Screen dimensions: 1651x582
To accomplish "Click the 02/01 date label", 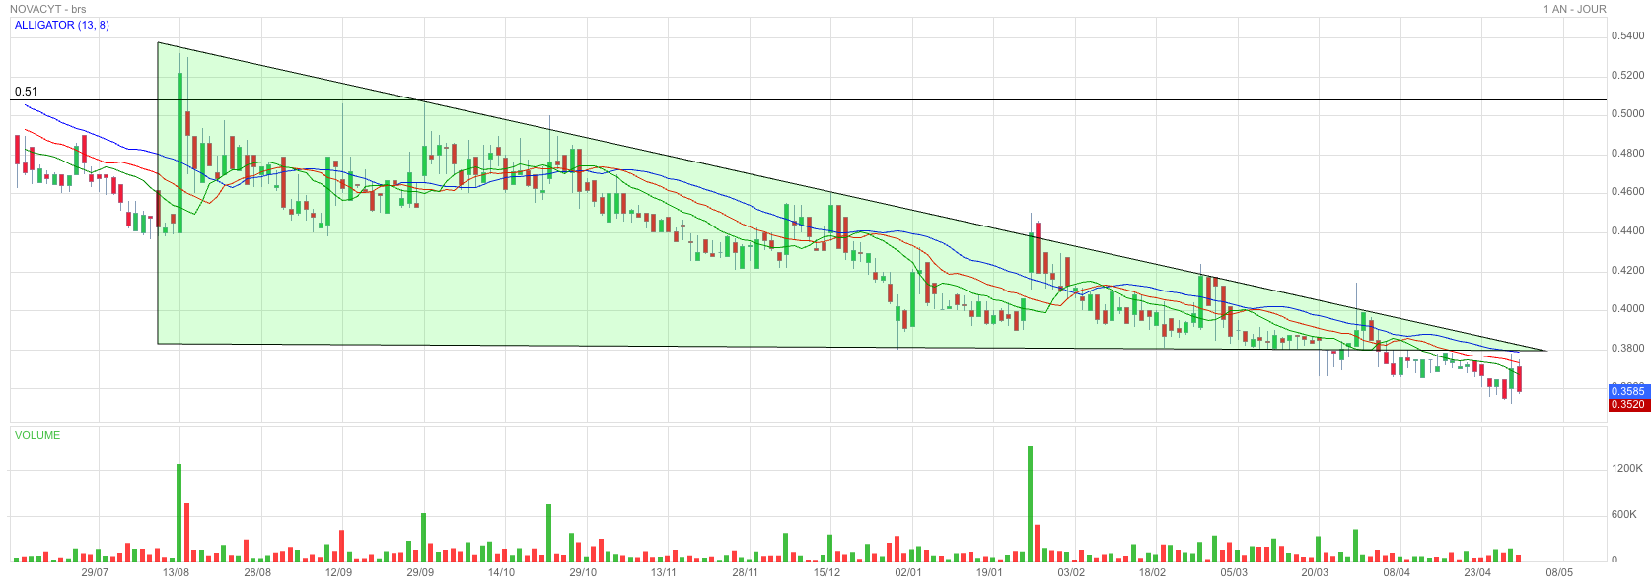I will point(908,572).
